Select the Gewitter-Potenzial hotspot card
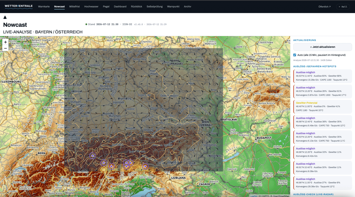The image size is (355, 197). 323,106
